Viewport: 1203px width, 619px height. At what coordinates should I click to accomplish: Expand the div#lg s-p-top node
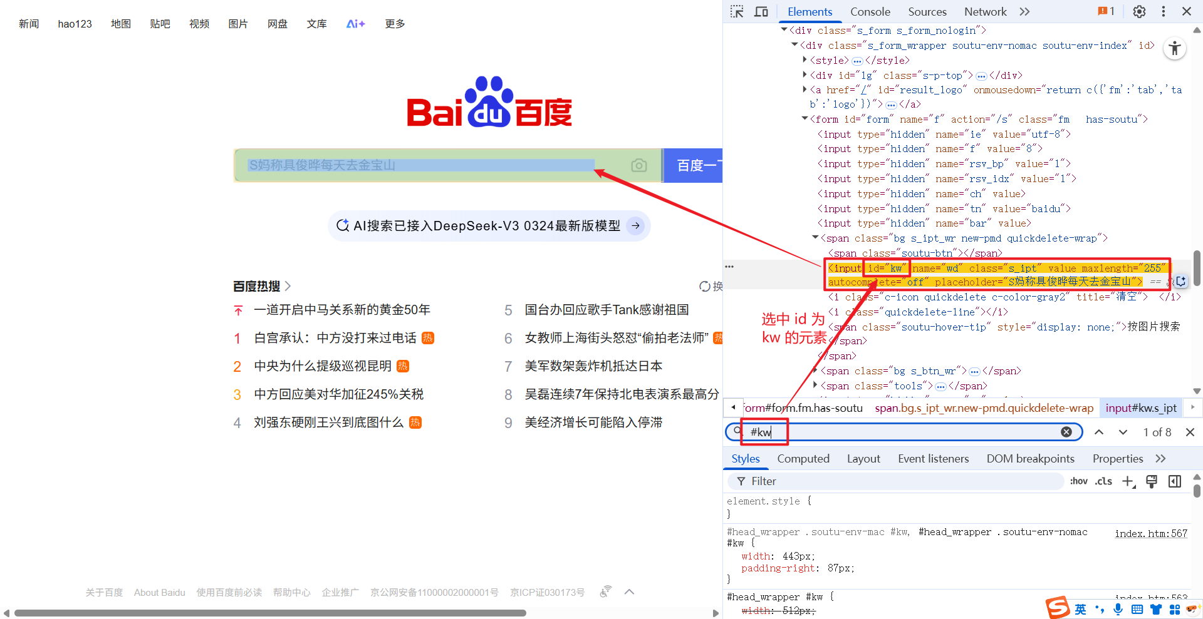tap(805, 75)
